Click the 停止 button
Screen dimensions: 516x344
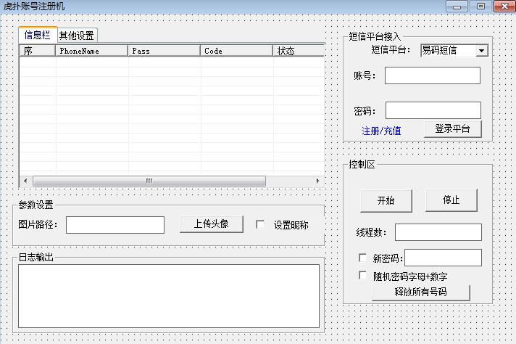click(451, 200)
